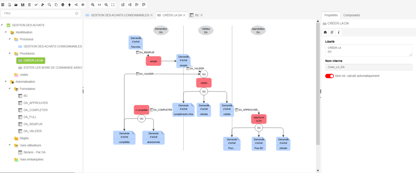Open the GESTION DES ACHATS CONSOMMABLES tab
Viewport: 416px width, 173px height.
117,15
